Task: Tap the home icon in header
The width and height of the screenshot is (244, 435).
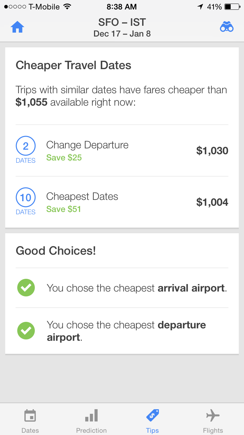Action: tap(18, 27)
